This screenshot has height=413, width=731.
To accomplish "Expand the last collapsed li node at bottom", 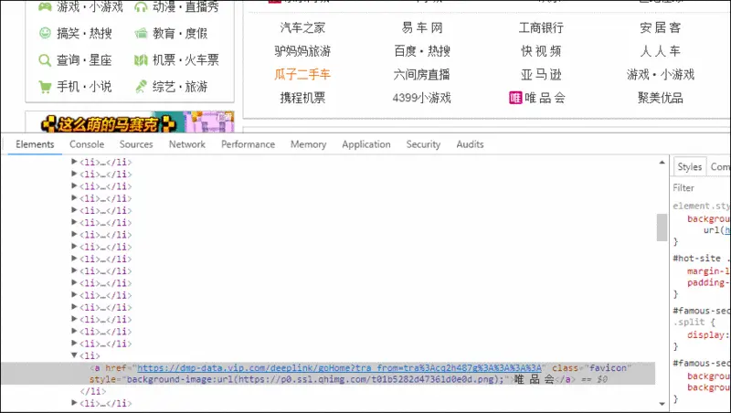I will [74, 403].
